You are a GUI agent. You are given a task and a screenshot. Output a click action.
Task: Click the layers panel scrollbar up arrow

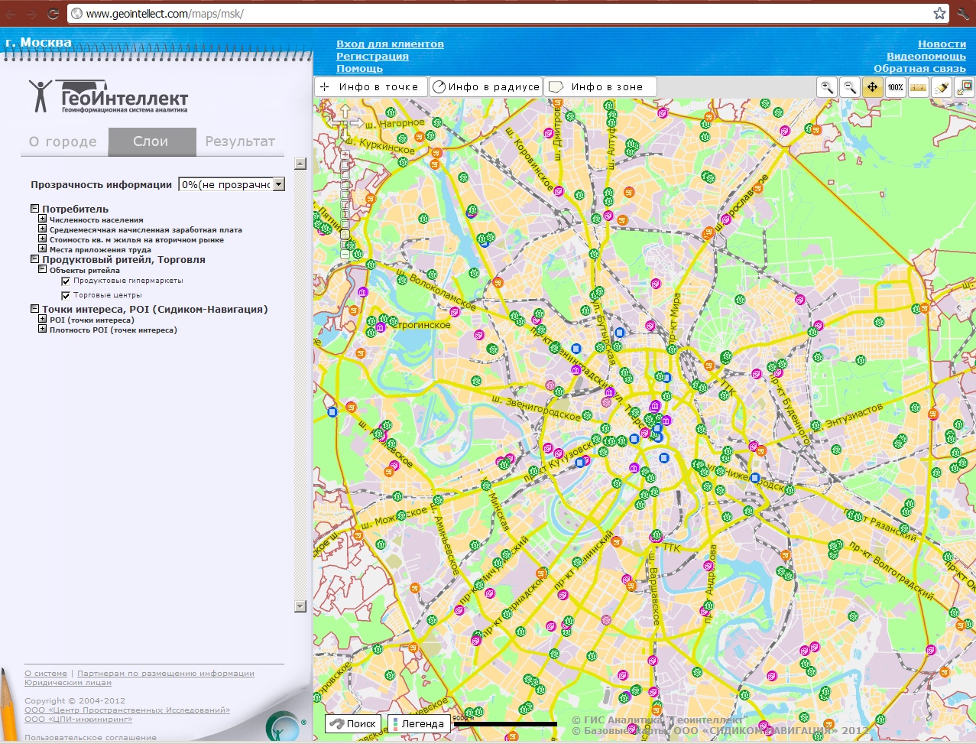click(300, 163)
